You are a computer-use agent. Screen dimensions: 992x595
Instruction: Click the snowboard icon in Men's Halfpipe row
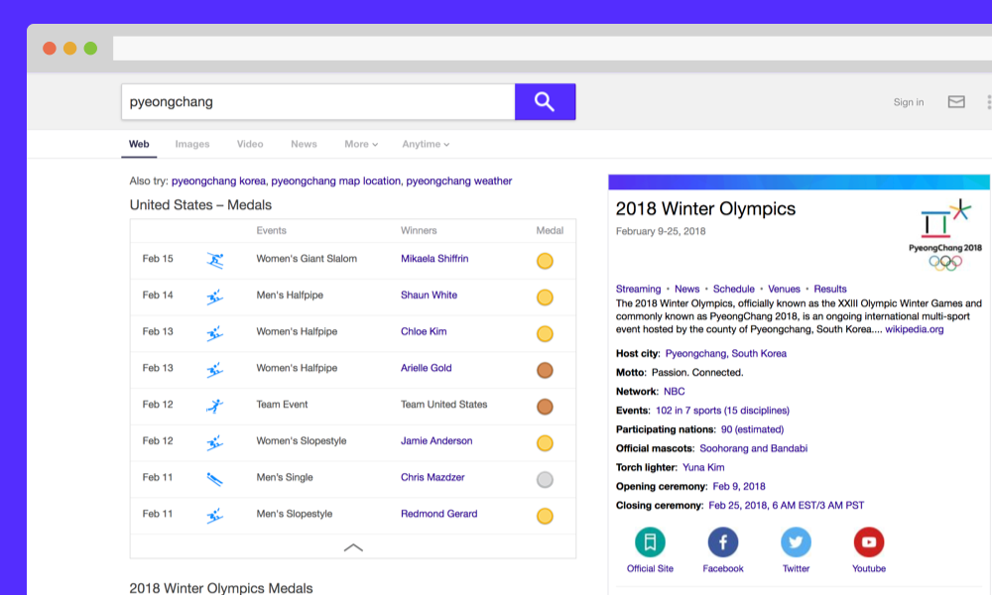coord(215,297)
